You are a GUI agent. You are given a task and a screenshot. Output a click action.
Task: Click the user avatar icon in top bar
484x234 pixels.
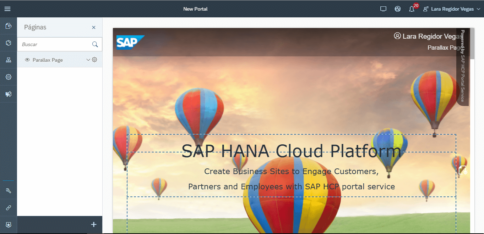(426, 9)
